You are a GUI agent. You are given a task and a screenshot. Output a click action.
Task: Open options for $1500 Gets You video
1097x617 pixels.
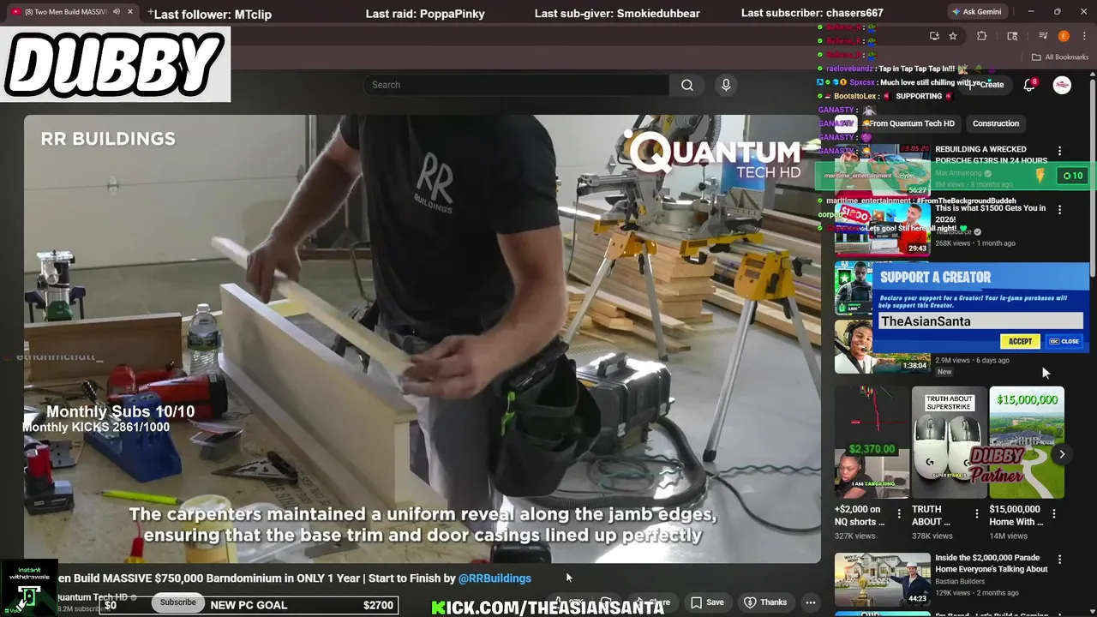tap(1059, 210)
